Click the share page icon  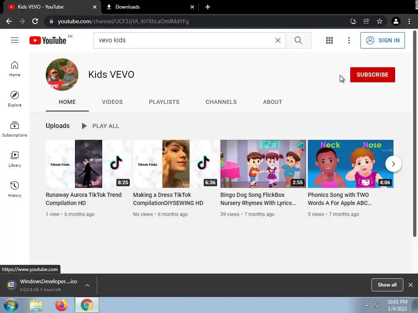[366, 21]
